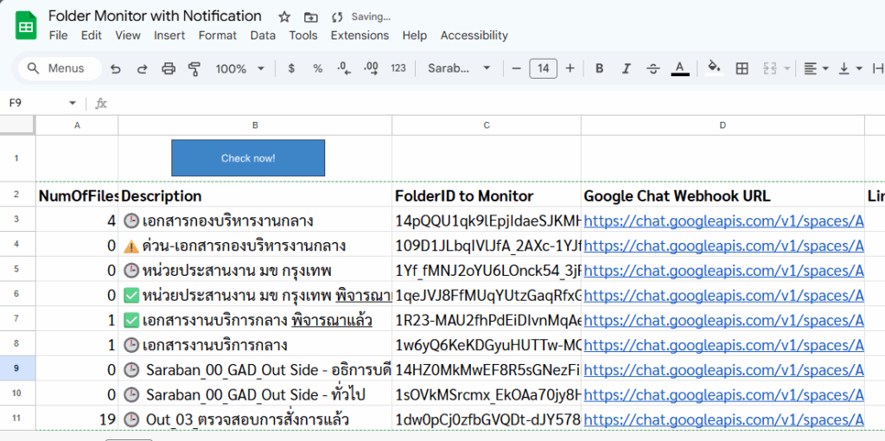Open webhook link in row 9
Viewport: 885px width, 441px height.
(723, 370)
